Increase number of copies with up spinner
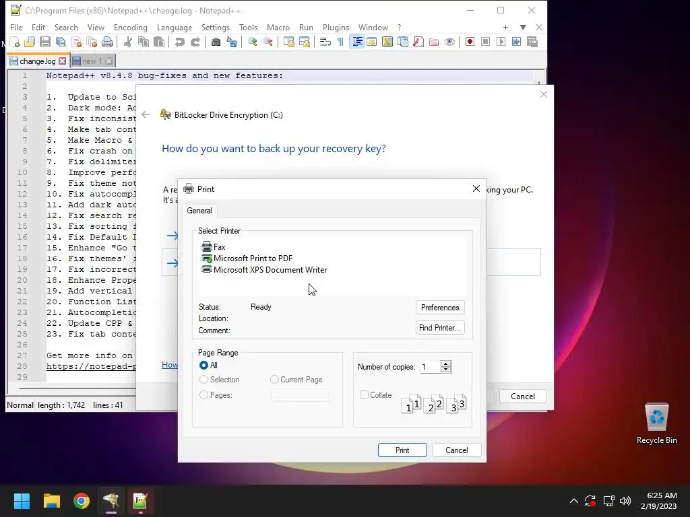690x517 pixels. tap(446, 364)
